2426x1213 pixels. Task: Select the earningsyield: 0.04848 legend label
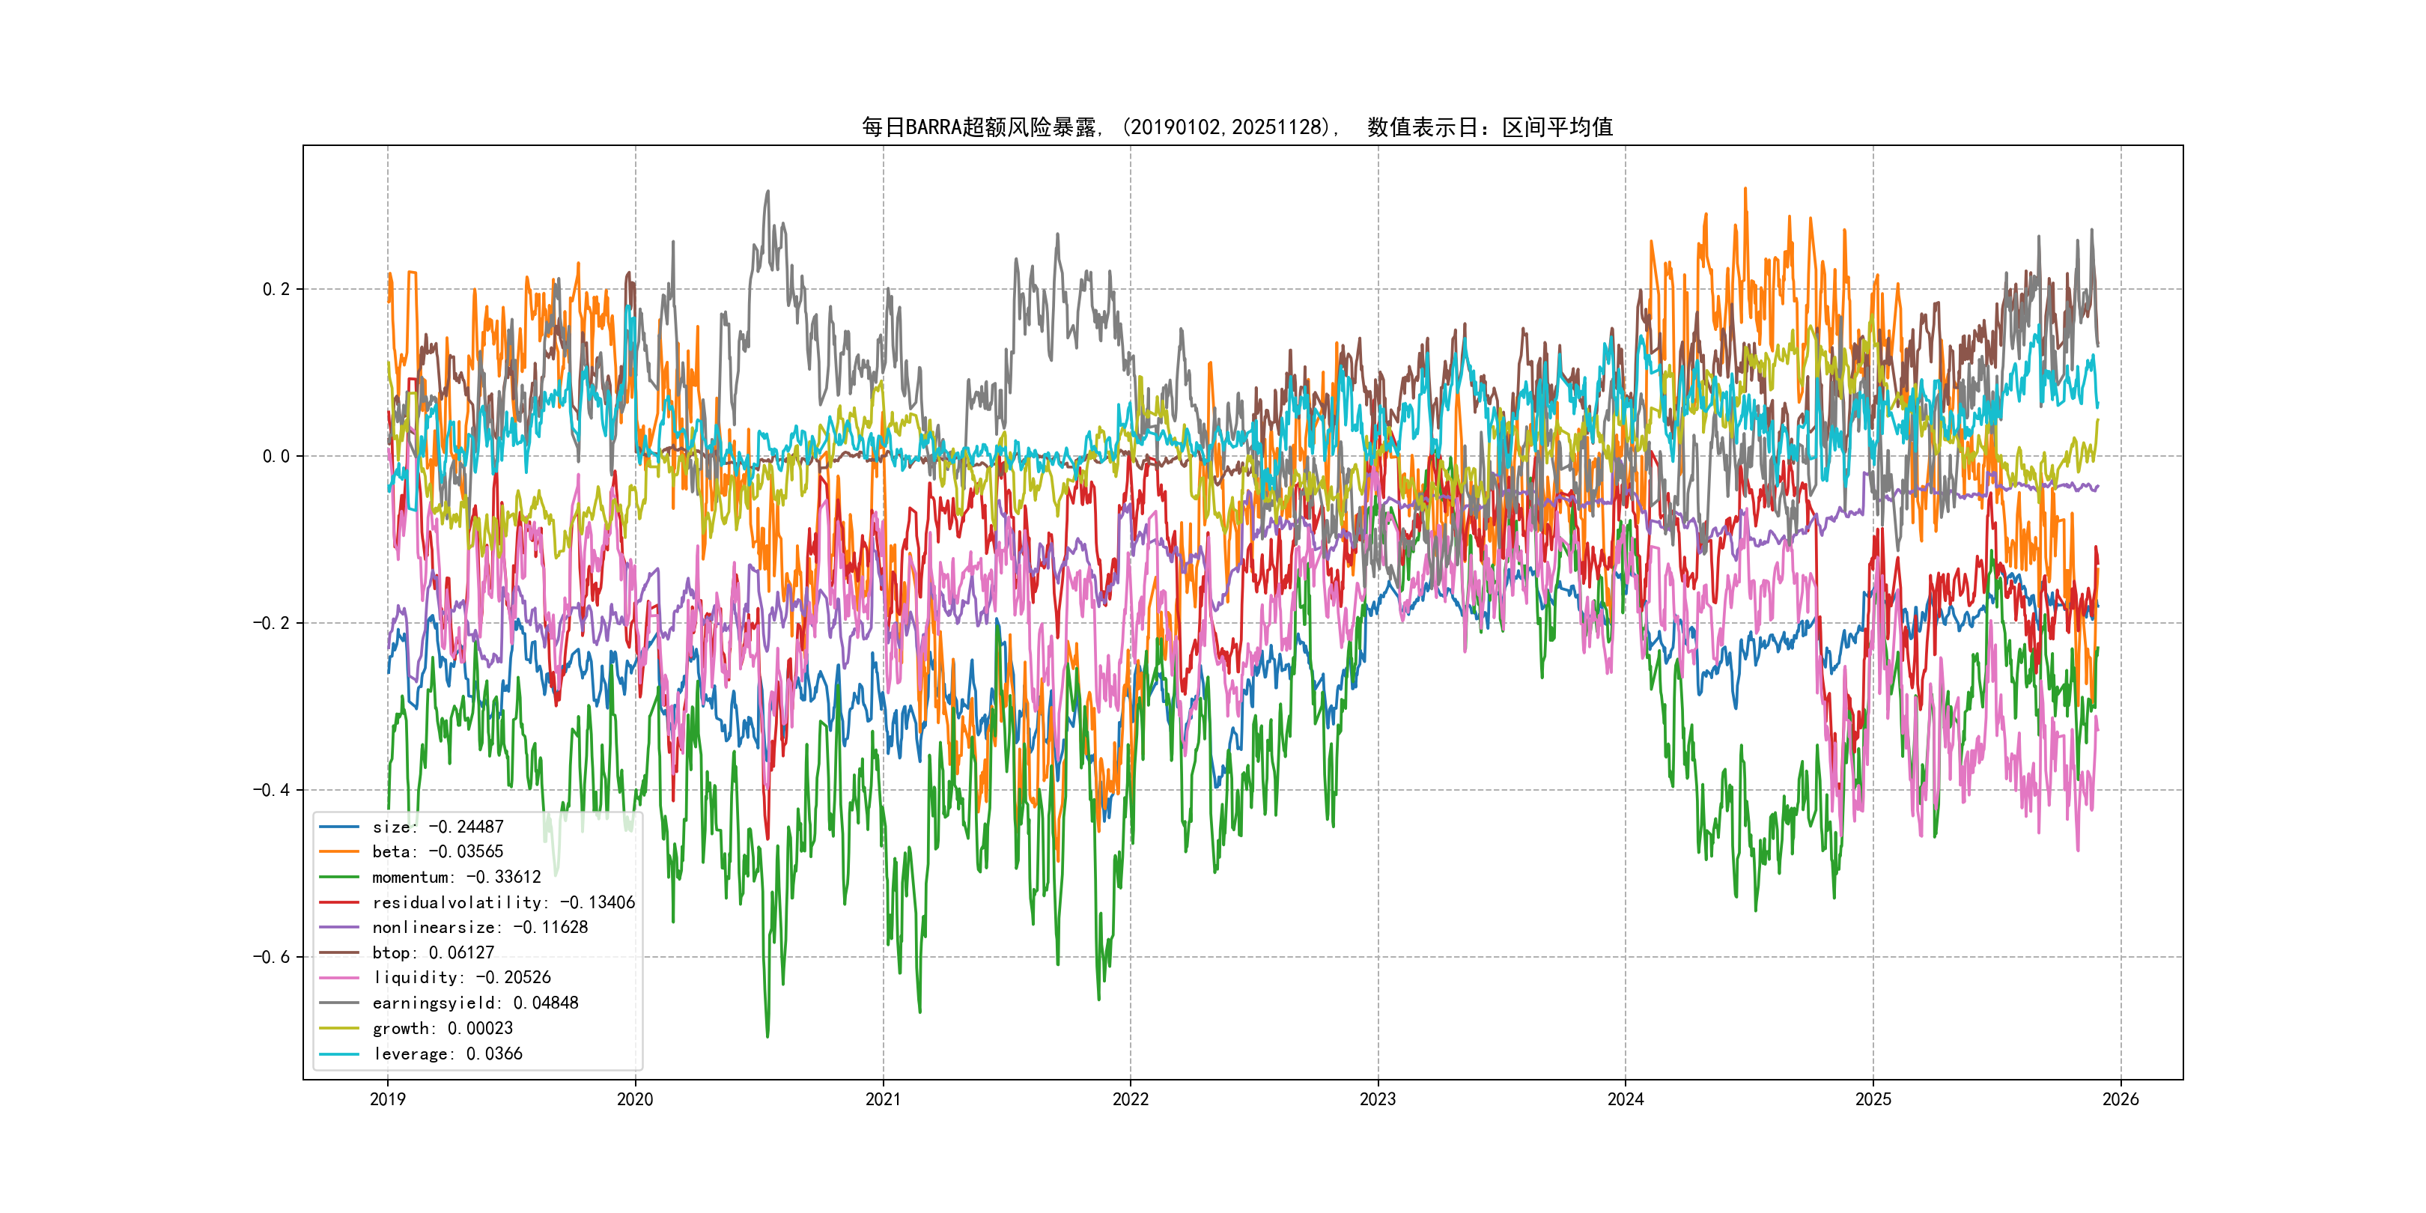pos(475,1003)
